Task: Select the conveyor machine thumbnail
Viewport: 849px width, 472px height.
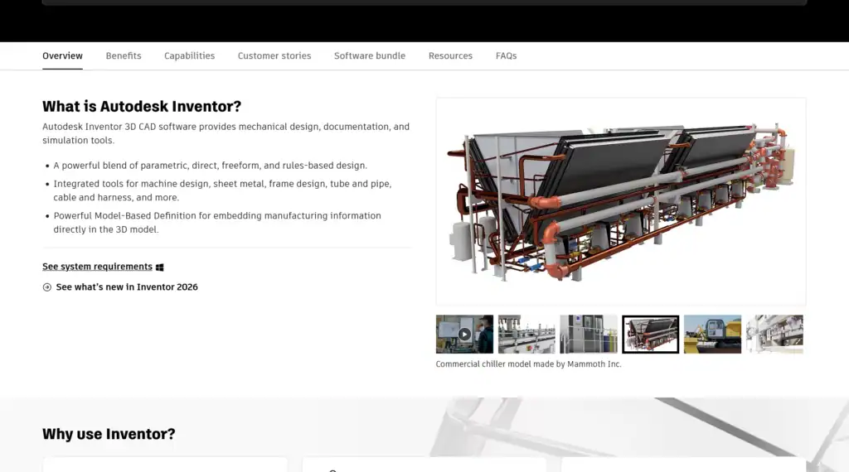Action: click(x=526, y=335)
